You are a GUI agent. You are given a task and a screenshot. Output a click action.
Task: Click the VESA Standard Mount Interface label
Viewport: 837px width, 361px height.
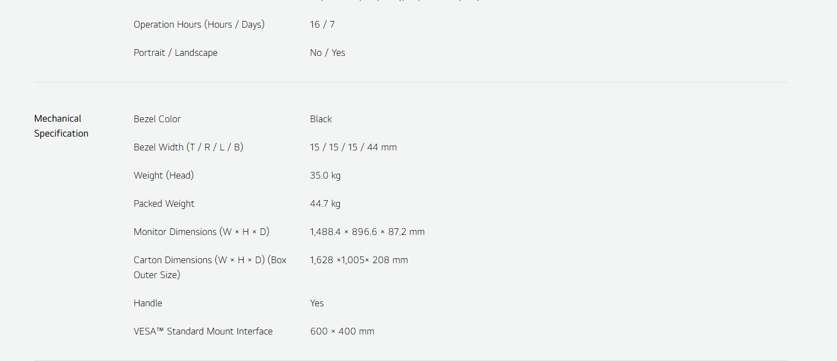(203, 332)
